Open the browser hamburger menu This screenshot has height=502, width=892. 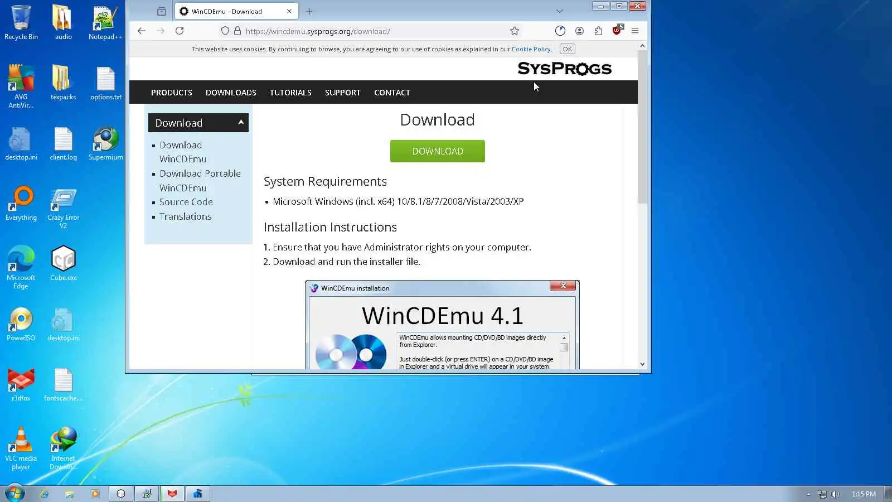(635, 31)
